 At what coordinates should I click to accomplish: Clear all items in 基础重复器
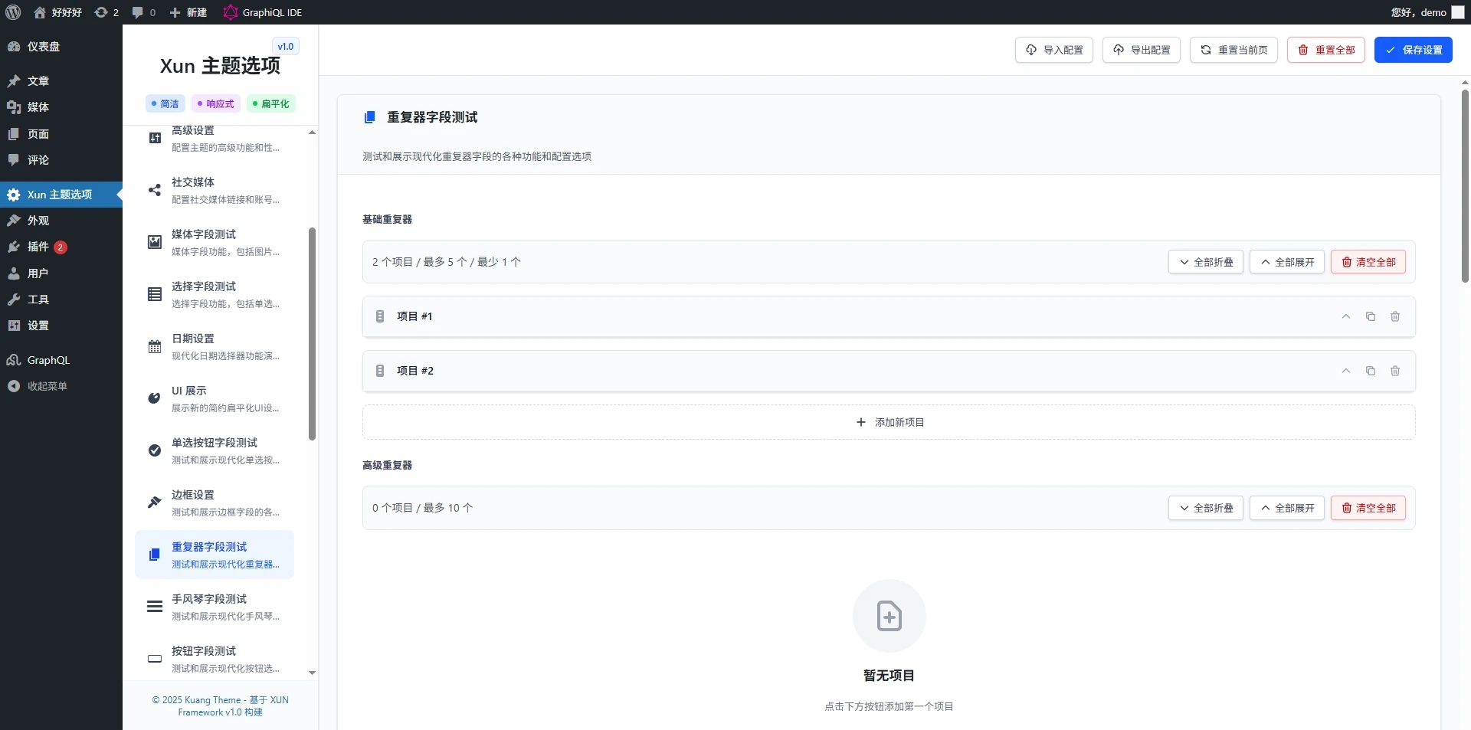(1368, 262)
